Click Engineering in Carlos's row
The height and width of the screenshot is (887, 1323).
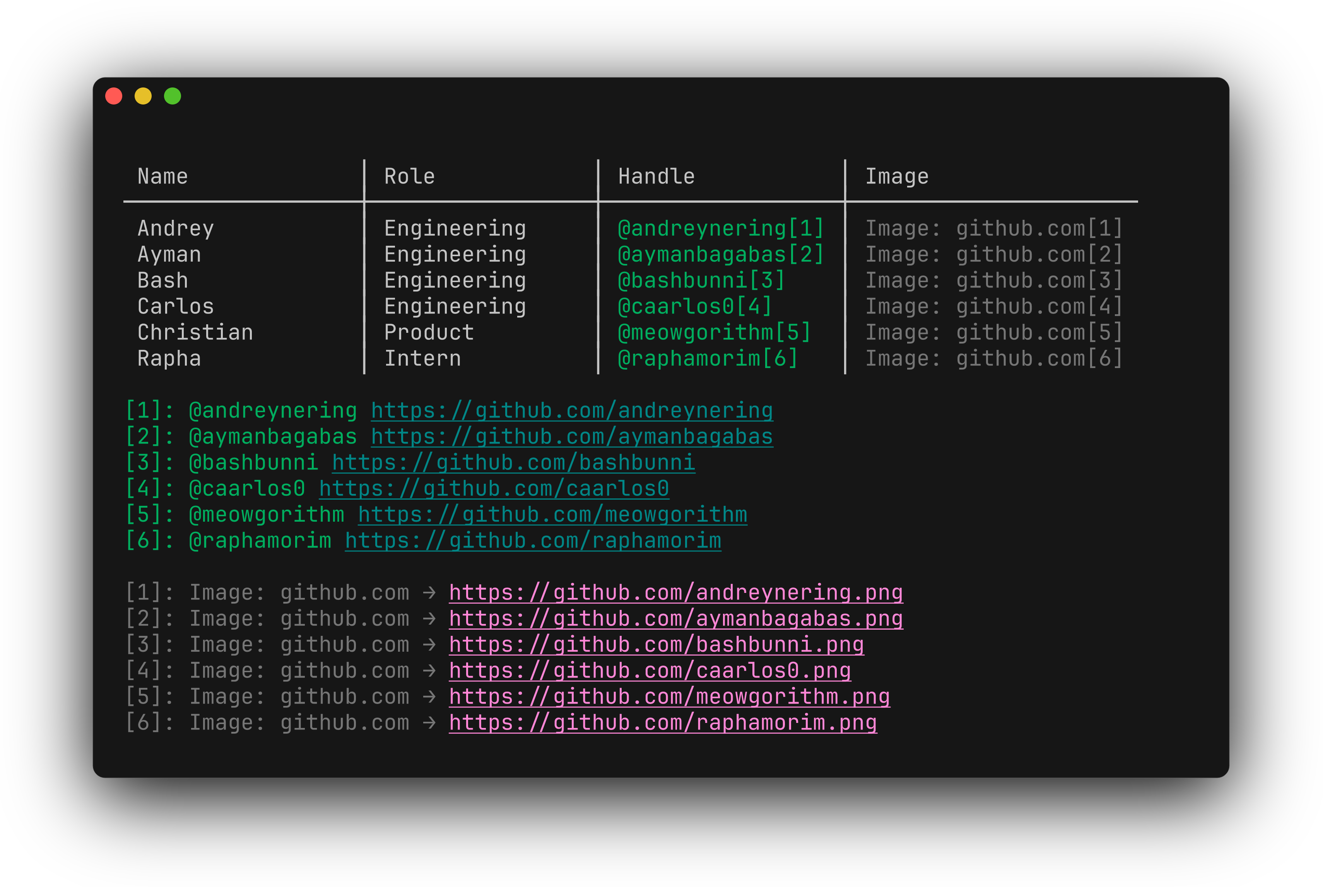pyautogui.click(x=455, y=307)
